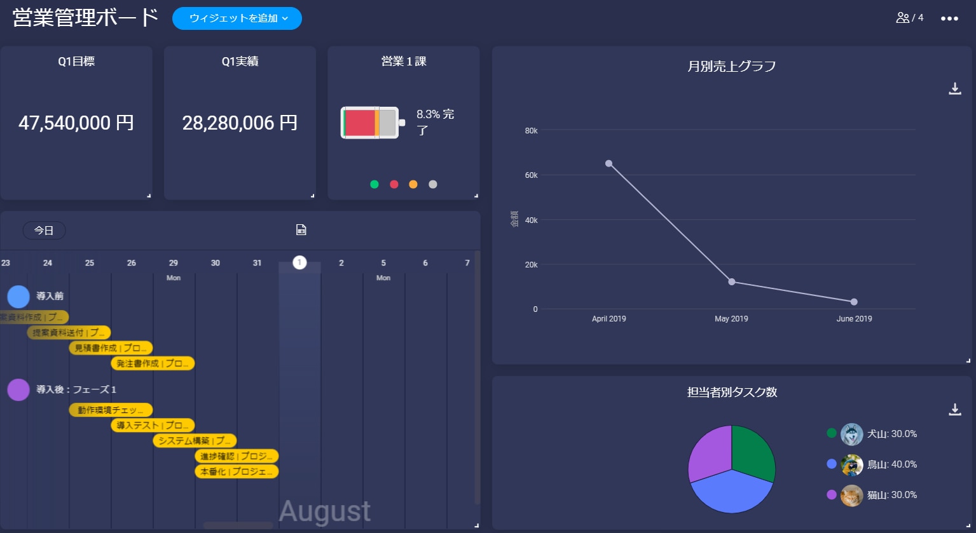Click the blue 導入前 group circle
This screenshot has height=533, width=976.
click(x=18, y=297)
